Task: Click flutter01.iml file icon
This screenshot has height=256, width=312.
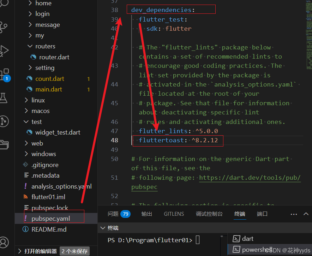Action: [x=25, y=197]
